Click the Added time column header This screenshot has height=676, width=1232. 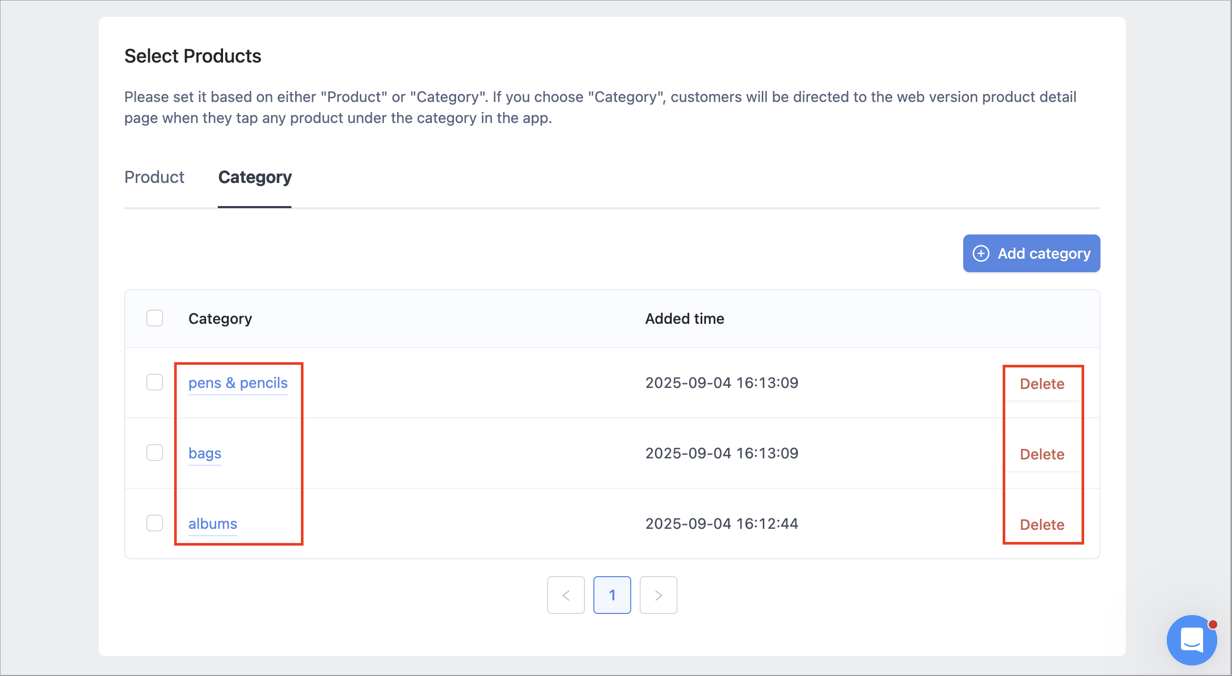point(685,319)
